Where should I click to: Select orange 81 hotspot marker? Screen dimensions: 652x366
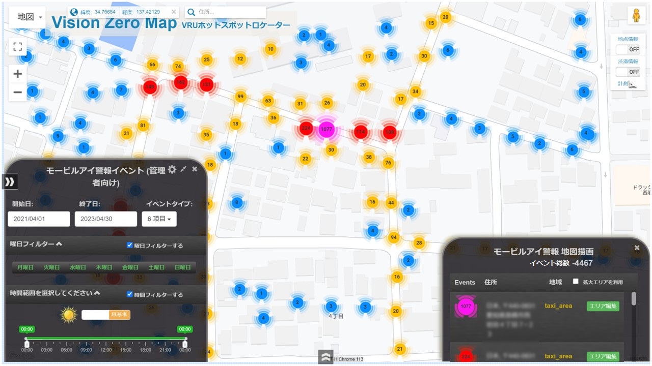(143, 126)
